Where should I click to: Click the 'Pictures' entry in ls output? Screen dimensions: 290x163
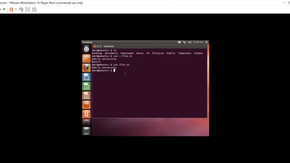click(x=158, y=53)
